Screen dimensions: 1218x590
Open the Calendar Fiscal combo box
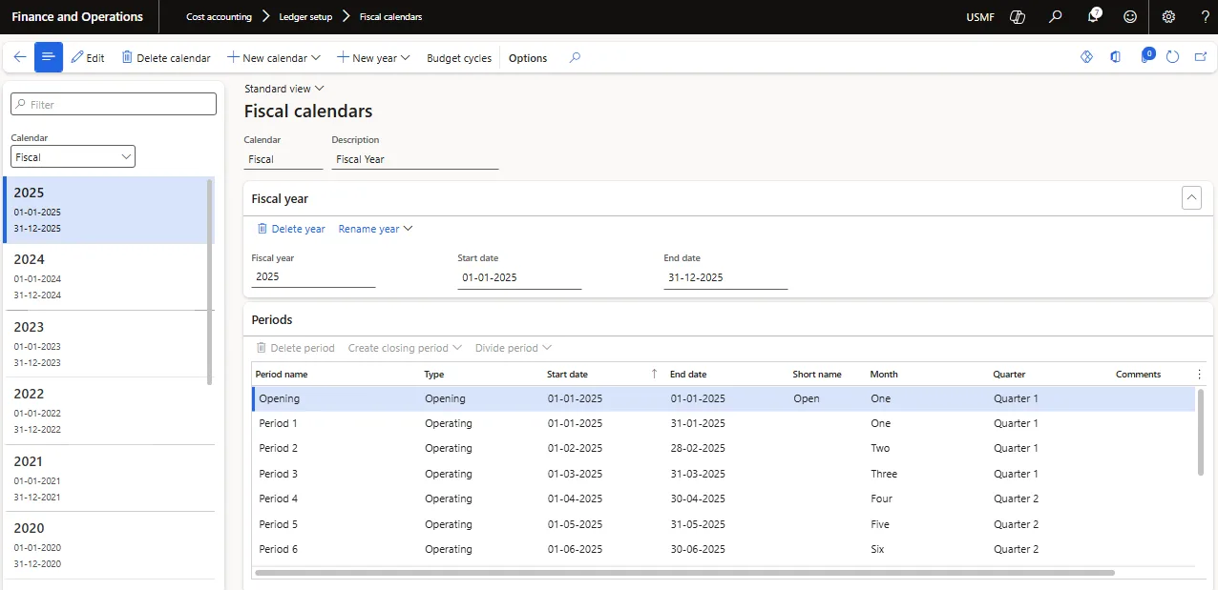73,156
